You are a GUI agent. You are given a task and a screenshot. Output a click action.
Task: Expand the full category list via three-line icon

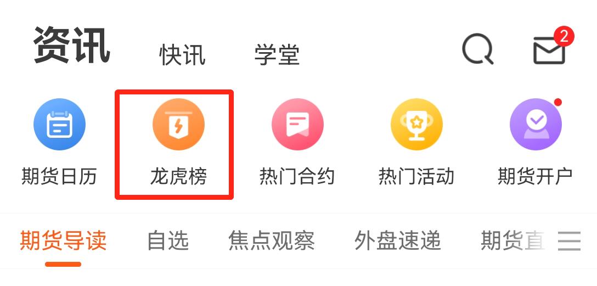570,240
